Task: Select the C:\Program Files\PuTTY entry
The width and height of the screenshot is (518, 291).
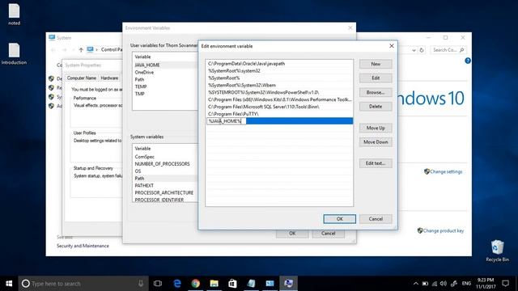Action: (x=279, y=114)
